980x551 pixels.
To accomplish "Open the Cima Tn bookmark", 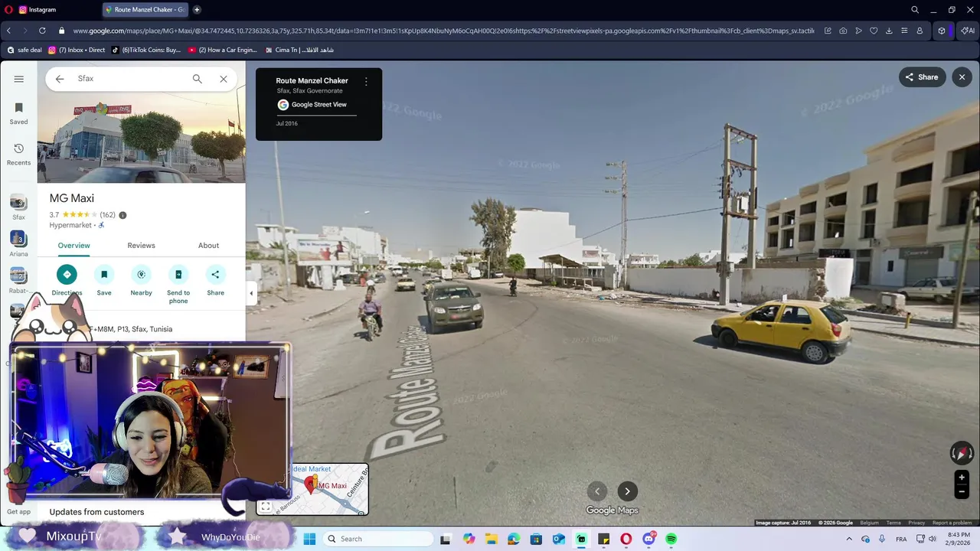I will click(299, 50).
